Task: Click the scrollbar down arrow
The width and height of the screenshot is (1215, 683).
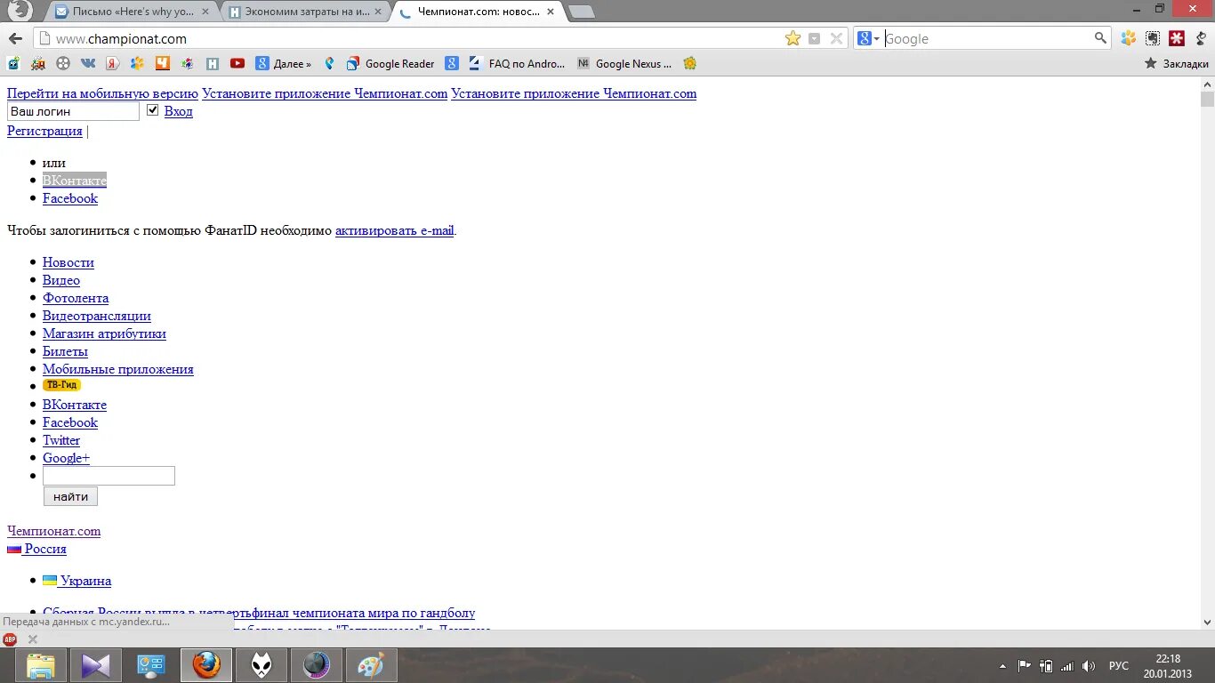Action: (x=1207, y=623)
